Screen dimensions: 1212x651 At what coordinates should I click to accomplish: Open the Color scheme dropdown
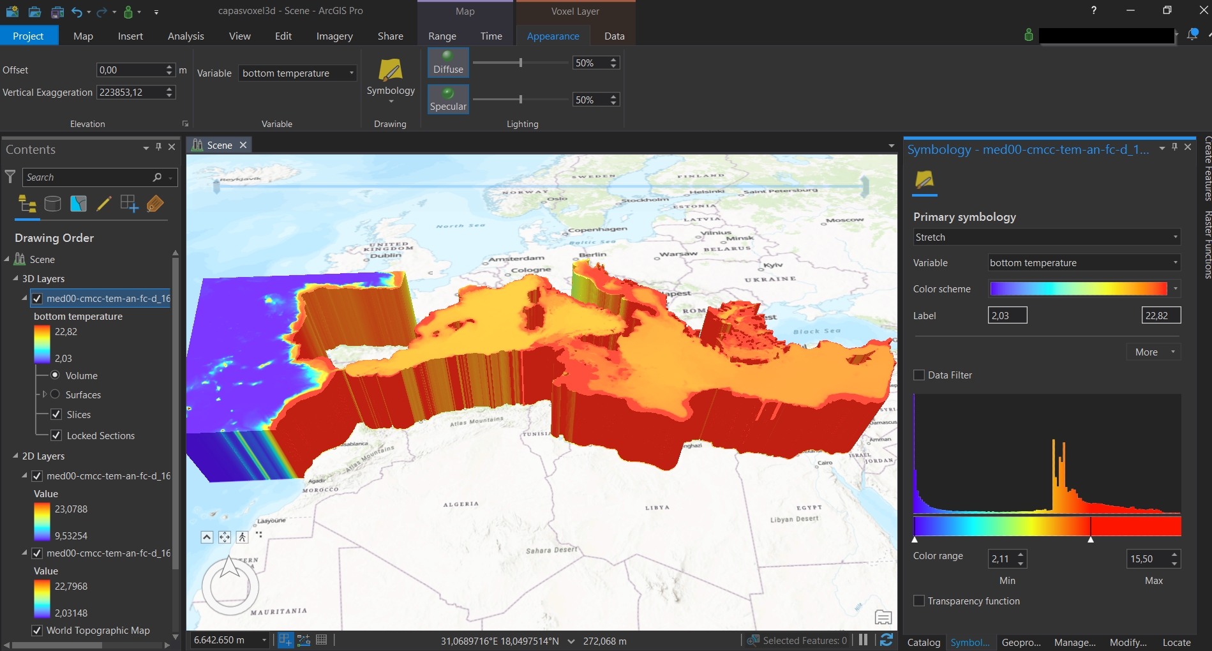1175,289
